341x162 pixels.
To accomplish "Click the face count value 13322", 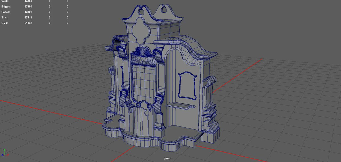I will 28,12.
